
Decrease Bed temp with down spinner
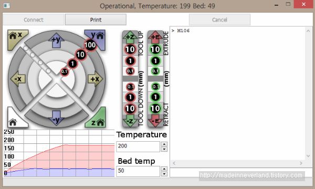pyautogui.click(x=164, y=174)
